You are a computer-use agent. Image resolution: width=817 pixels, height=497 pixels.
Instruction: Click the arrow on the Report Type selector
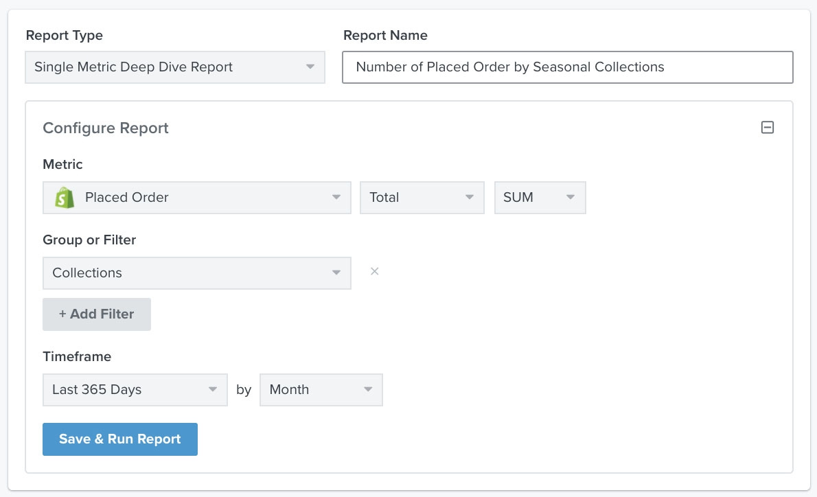310,67
